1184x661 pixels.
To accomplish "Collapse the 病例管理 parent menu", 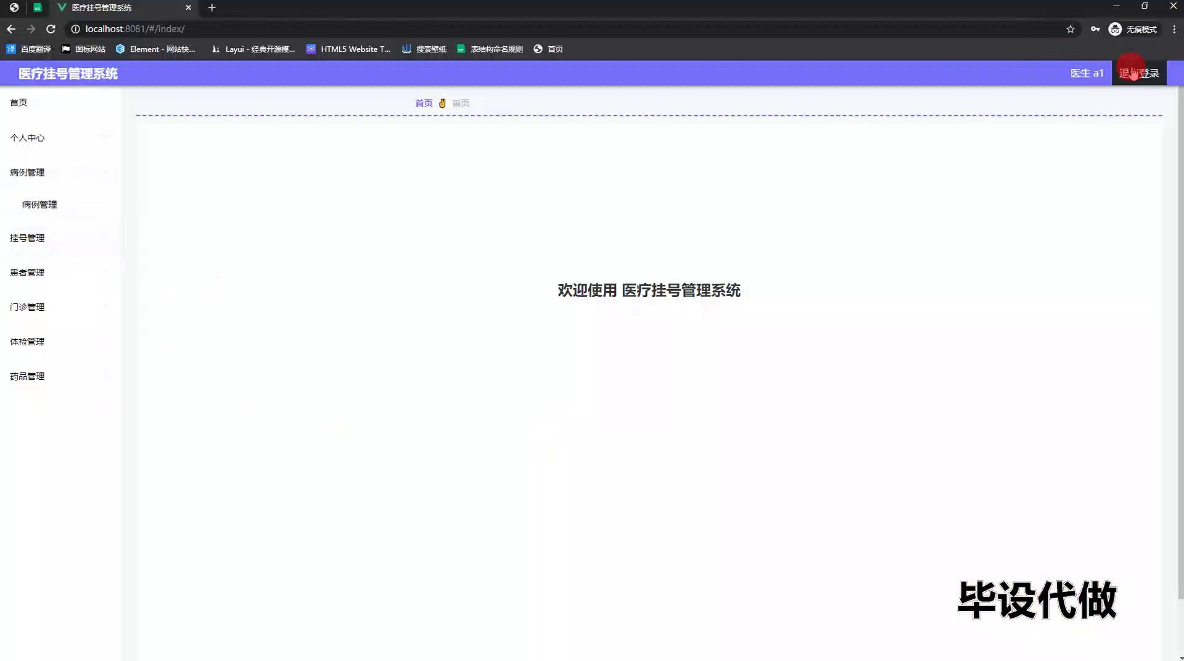I will pos(27,173).
